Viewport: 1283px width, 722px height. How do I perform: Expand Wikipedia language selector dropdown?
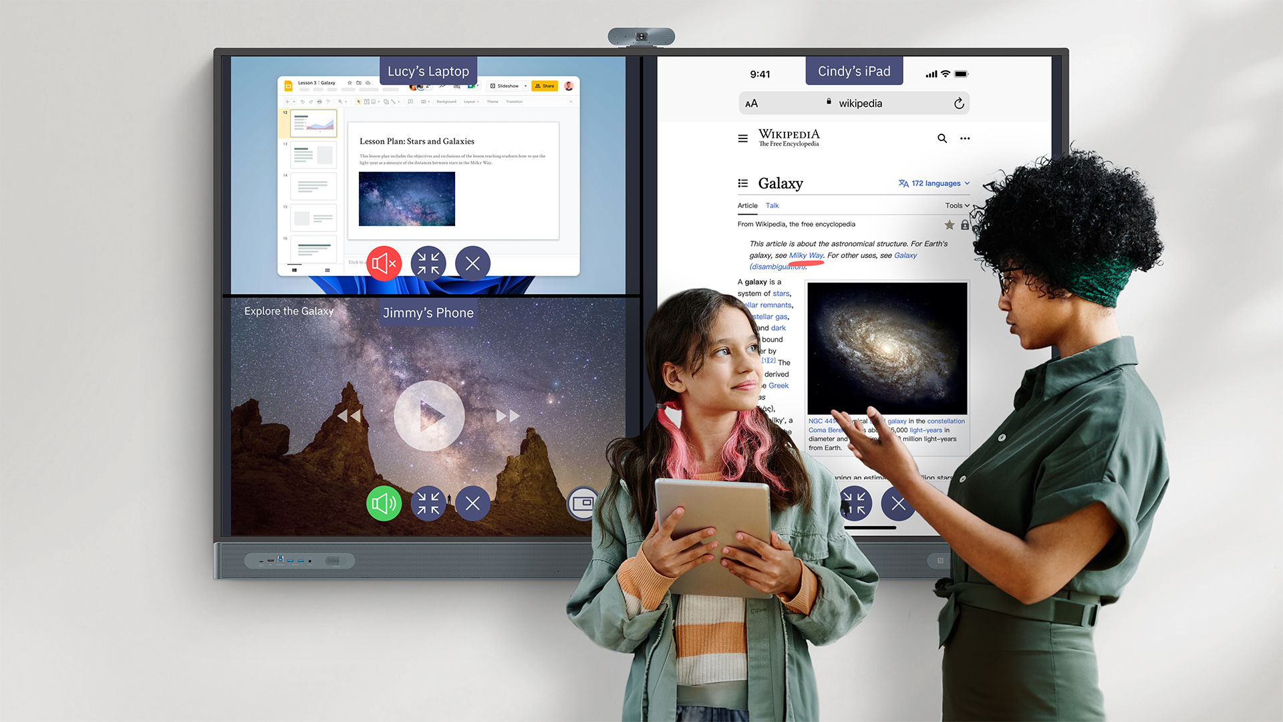(932, 183)
